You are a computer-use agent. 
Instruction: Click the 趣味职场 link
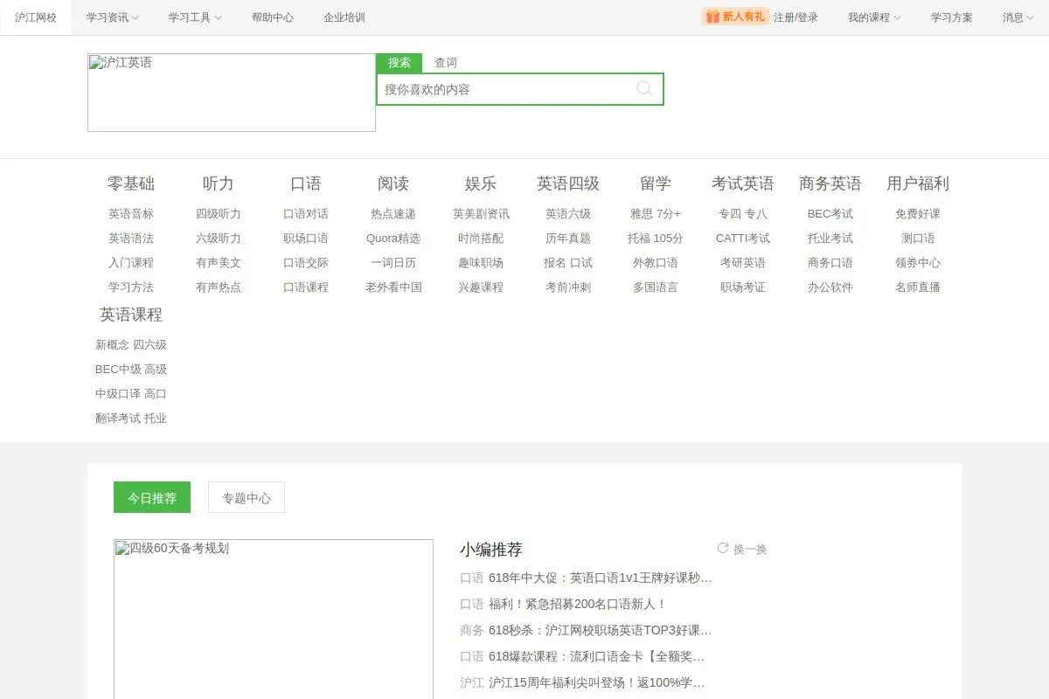(x=481, y=263)
